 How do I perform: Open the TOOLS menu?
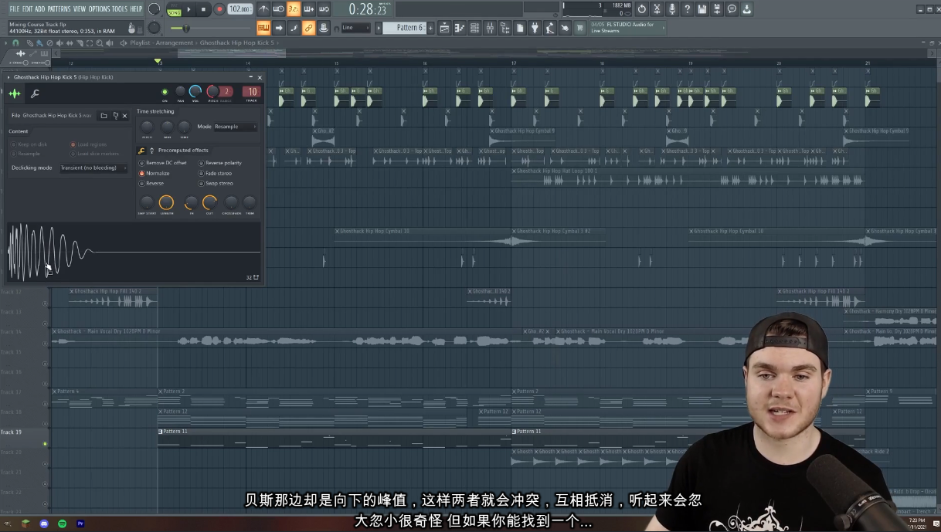click(x=119, y=8)
